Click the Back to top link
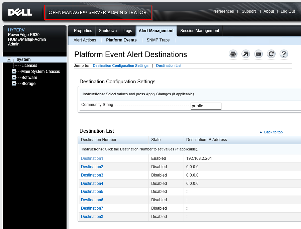This screenshot has width=301, height=229. pyautogui.click(x=273, y=132)
